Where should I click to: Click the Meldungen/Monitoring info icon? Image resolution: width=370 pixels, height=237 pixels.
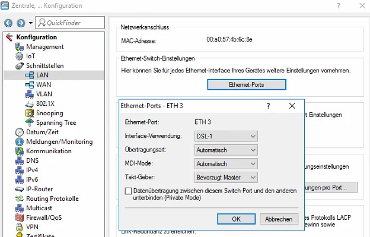click(20, 141)
